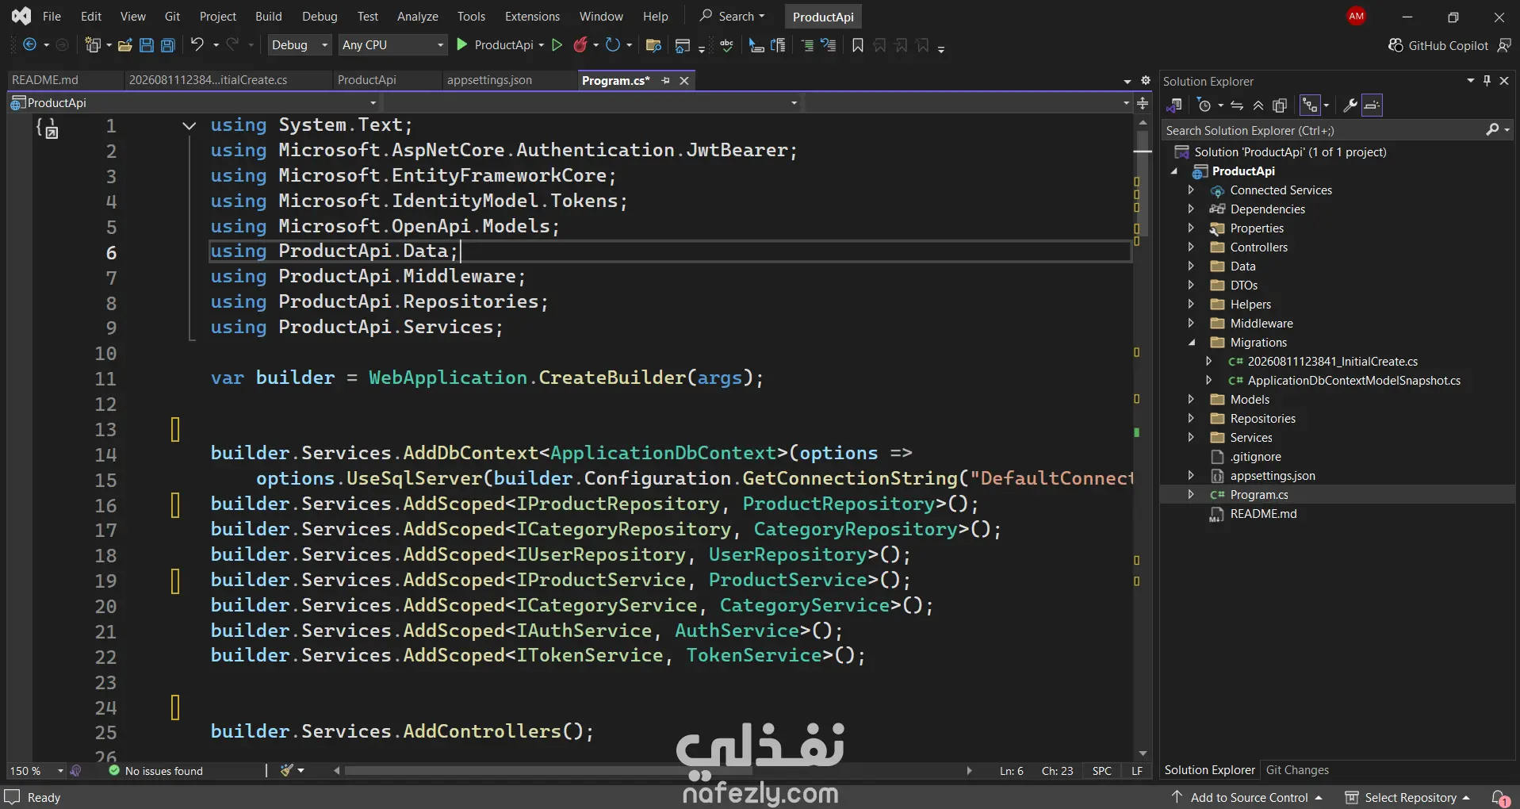Image resolution: width=1520 pixels, height=809 pixels.
Task: Open the ProductApi project scope dropdown in editor
Action: 193,103
